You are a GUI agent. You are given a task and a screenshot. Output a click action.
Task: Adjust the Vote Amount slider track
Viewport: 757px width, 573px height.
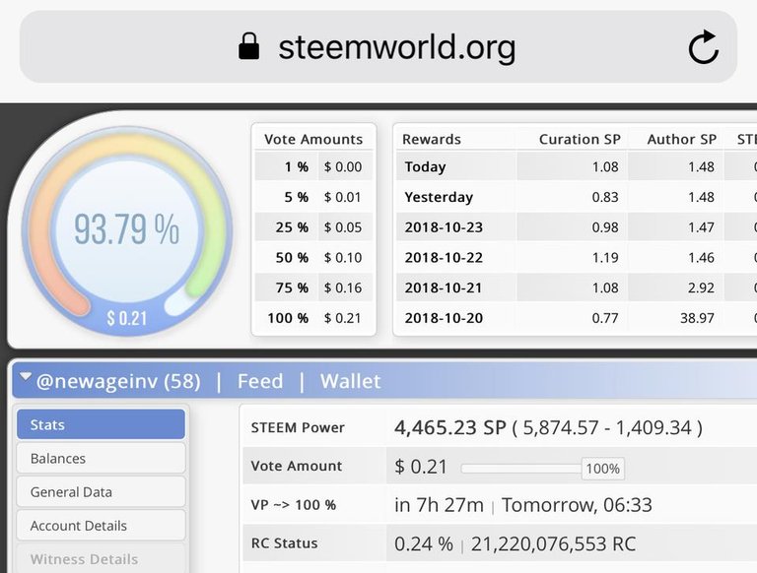pos(520,469)
